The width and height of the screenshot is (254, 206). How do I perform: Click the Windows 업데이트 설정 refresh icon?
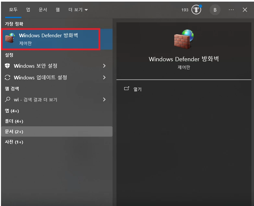coord(7,77)
